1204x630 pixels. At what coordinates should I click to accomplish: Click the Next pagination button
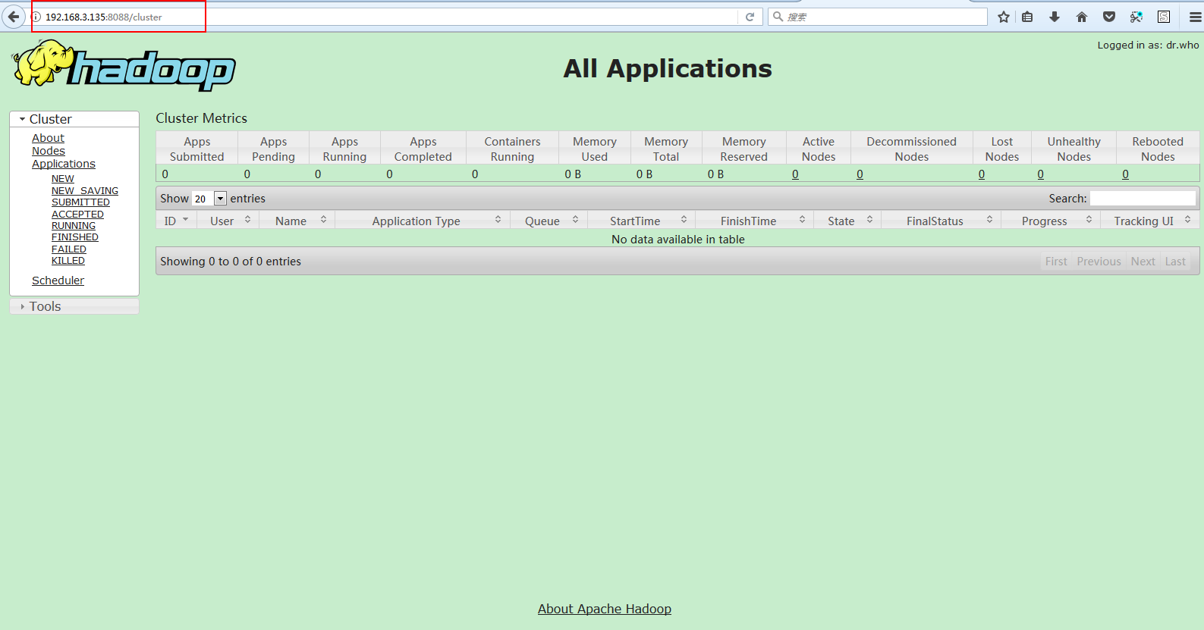[x=1143, y=262]
